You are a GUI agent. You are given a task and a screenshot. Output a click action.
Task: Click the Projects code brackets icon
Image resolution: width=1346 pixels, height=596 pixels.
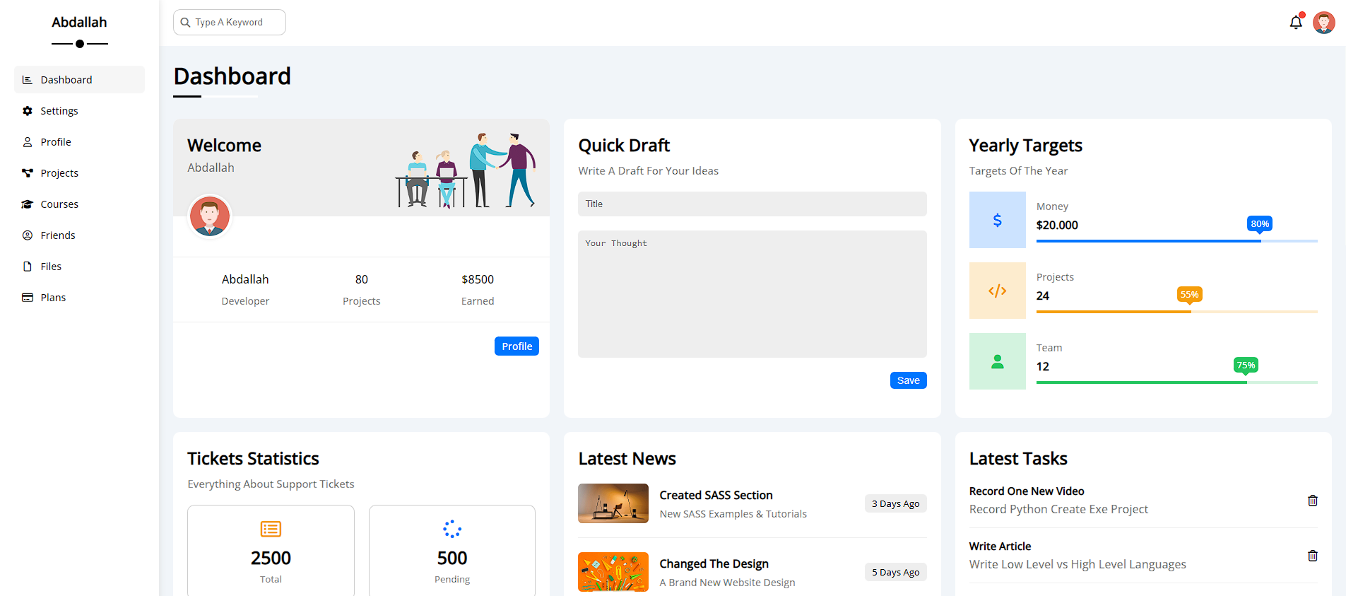click(997, 291)
